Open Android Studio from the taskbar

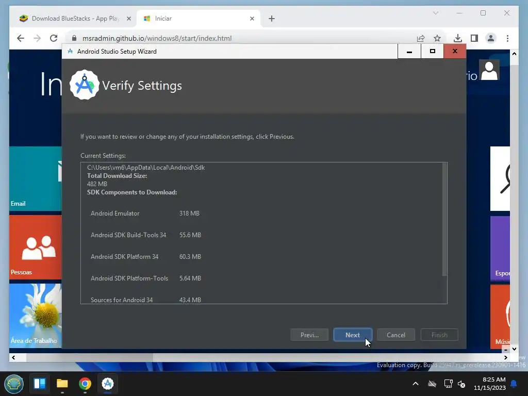tap(108, 384)
